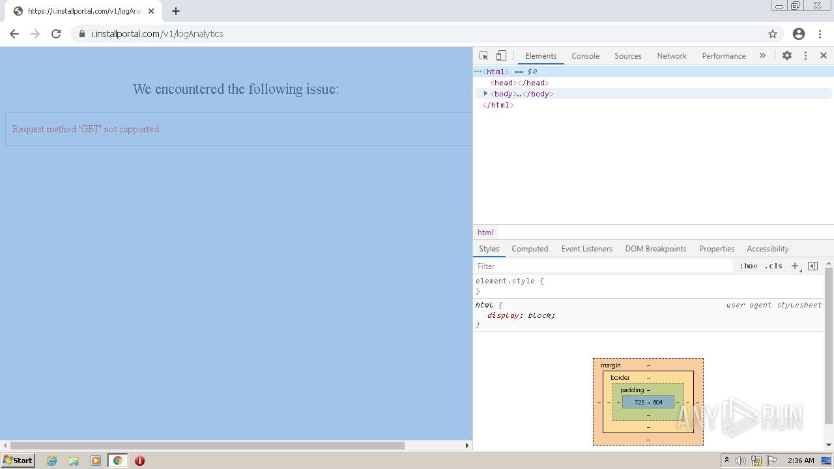Click the element.style rule

click(510, 281)
